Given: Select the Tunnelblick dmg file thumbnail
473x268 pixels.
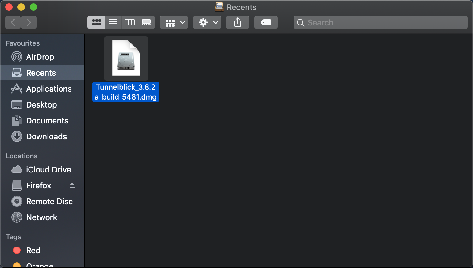Looking at the screenshot, I should [126, 58].
